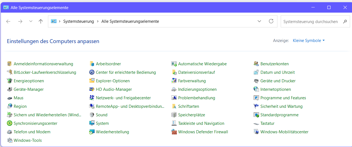Click the Geräte-Manager icon

point(10,89)
